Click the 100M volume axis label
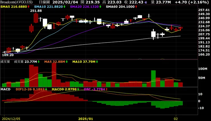This screenshot has height=121, width=211. [x=203, y=69]
